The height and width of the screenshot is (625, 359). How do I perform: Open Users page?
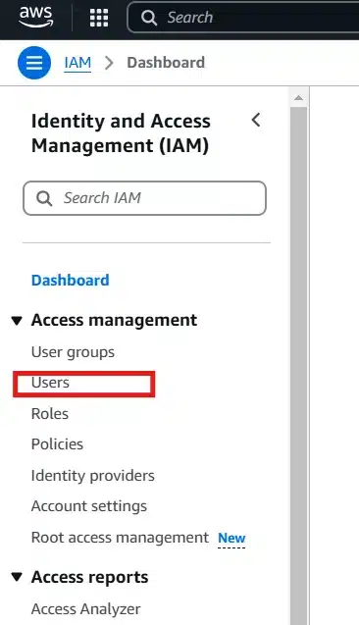coord(50,383)
